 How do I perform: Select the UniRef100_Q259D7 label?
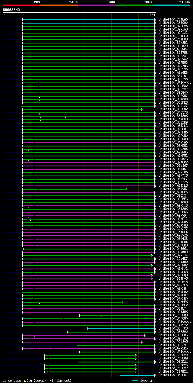tap(173, 96)
